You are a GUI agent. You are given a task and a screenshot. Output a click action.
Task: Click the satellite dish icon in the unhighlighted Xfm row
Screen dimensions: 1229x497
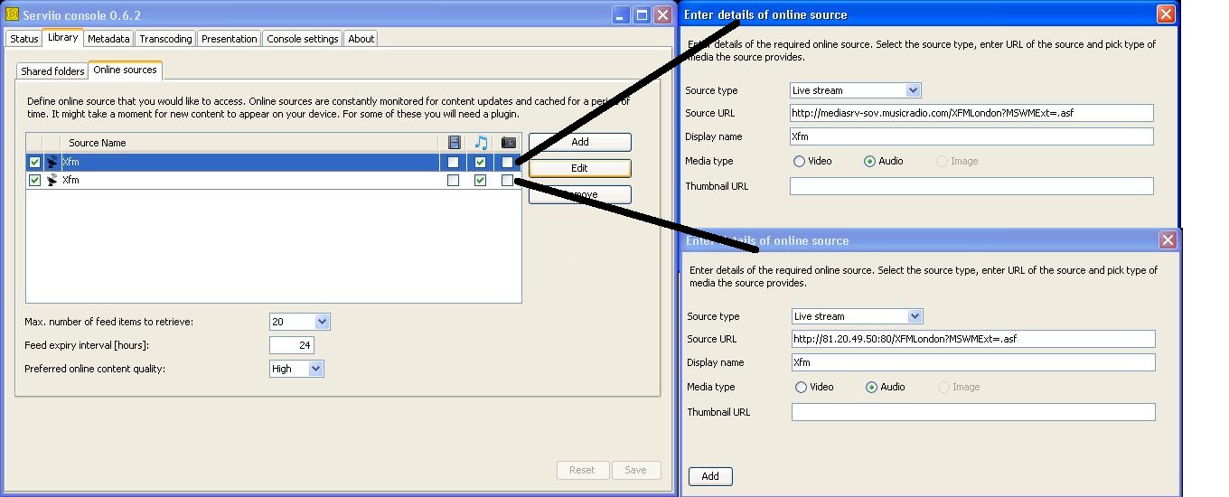pyautogui.click(x=52, y=180)
